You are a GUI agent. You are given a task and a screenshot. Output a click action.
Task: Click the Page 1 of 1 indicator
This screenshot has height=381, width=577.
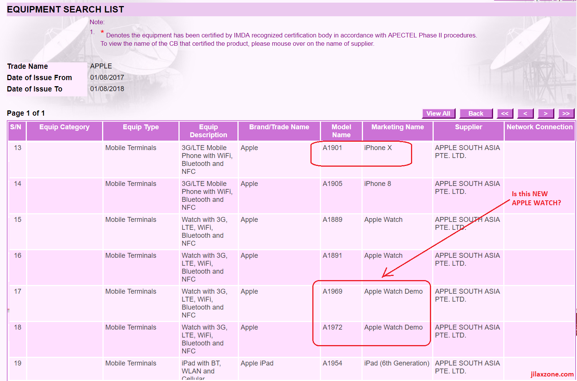pos(26,113)
